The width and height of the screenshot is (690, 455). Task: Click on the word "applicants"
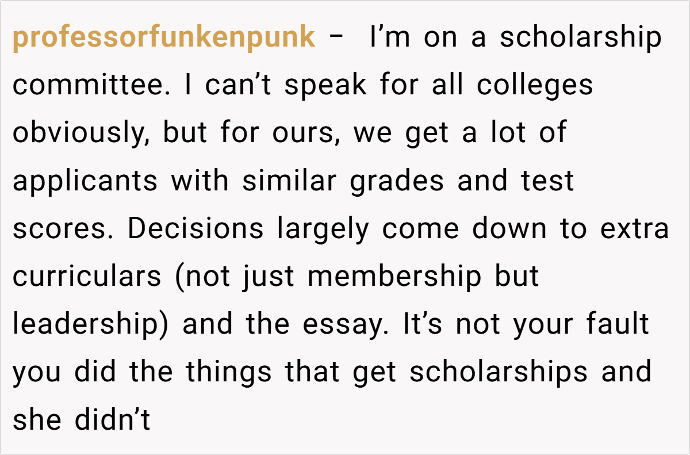(85, 181)
